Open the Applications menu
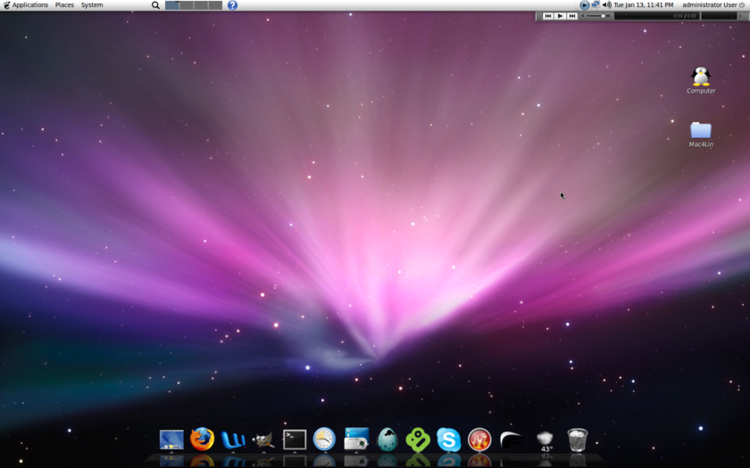Screen dimensions: 750x468 point(30,4)
